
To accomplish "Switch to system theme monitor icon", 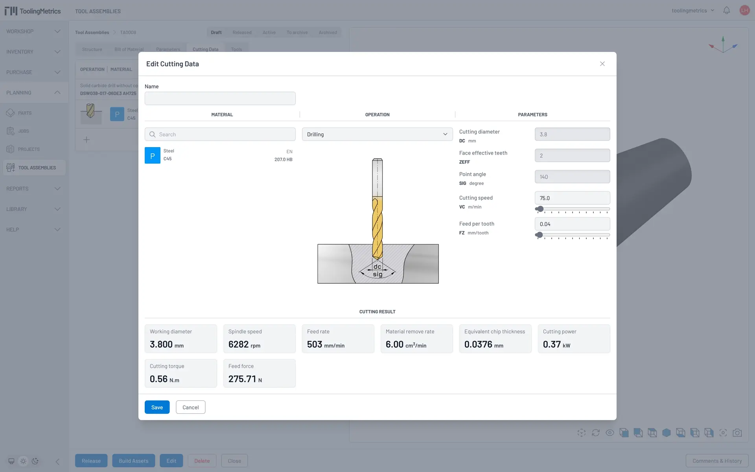I will [x=11, y=461].
